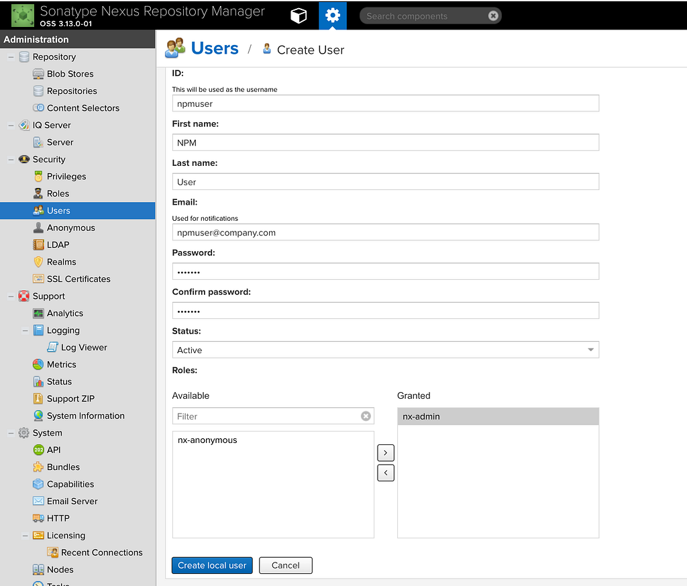Open the Capabilities entry in System

(70, 484)
